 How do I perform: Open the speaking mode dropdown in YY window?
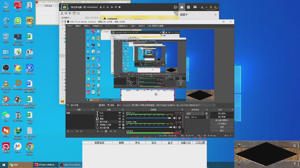tap(66, 18)
